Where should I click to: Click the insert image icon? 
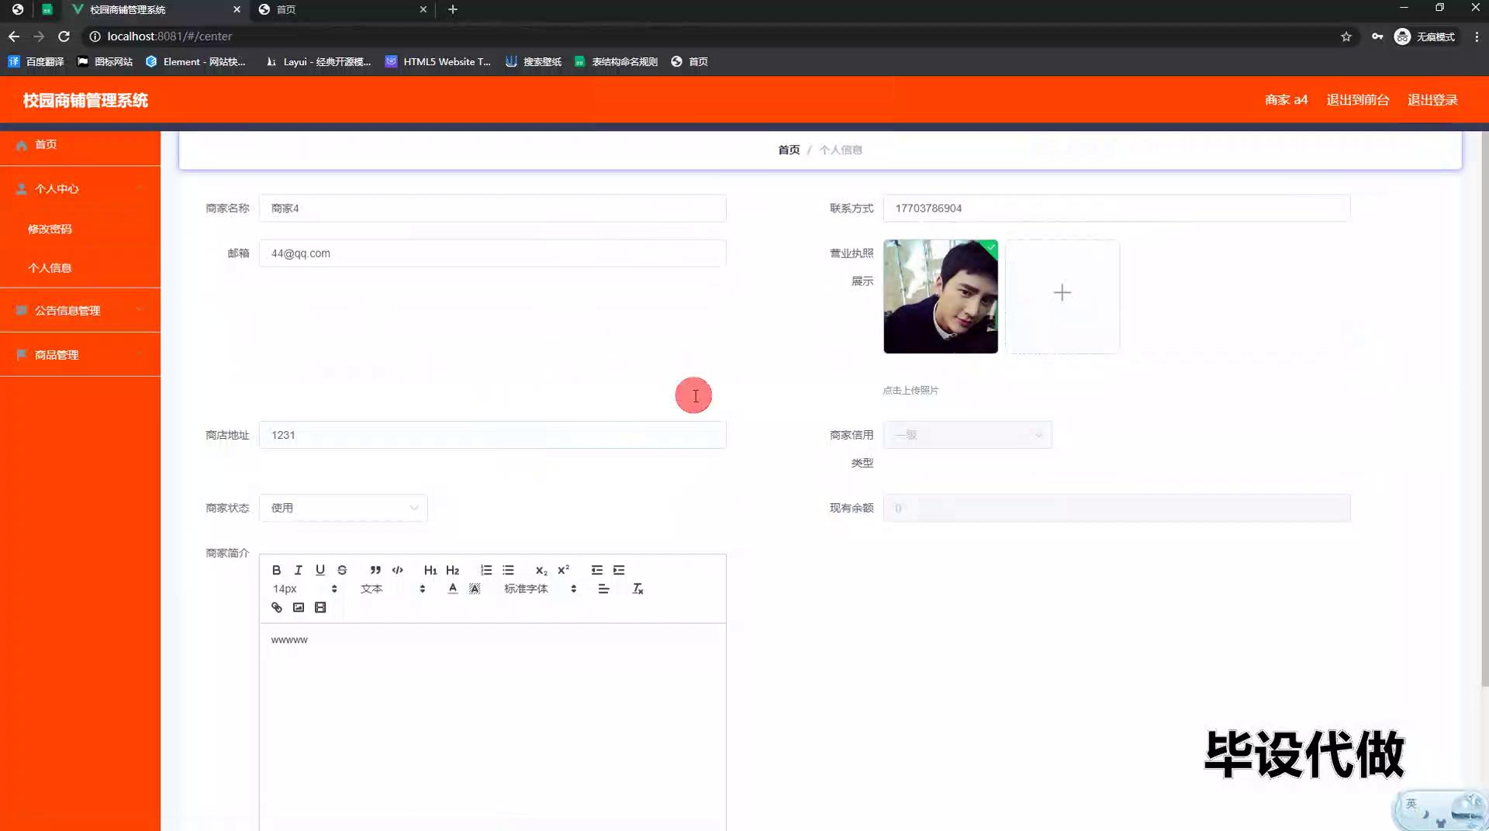pos(298,608)
